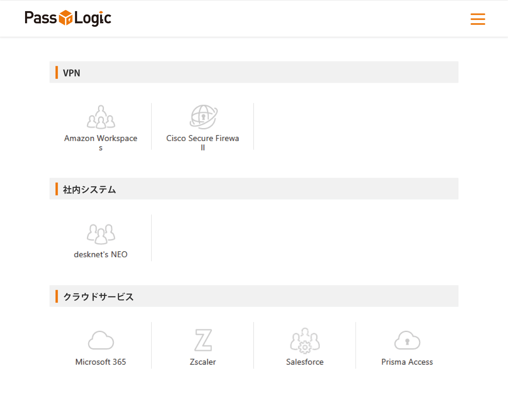
Task: Click the Salesforce people-gear icon
Action: 305,340
